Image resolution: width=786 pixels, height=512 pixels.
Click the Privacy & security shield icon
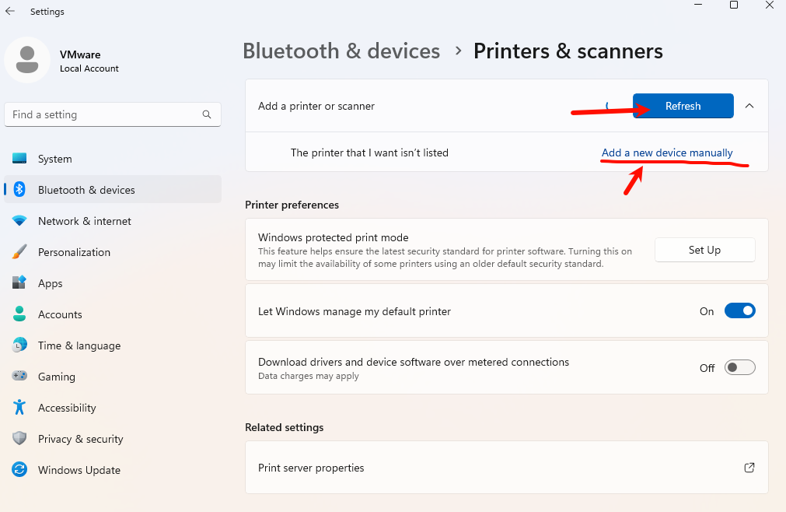pos(19,439)
